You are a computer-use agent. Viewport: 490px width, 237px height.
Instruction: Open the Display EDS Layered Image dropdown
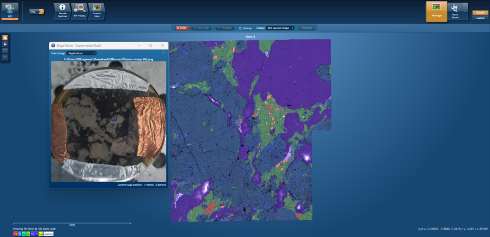(280, 28)
